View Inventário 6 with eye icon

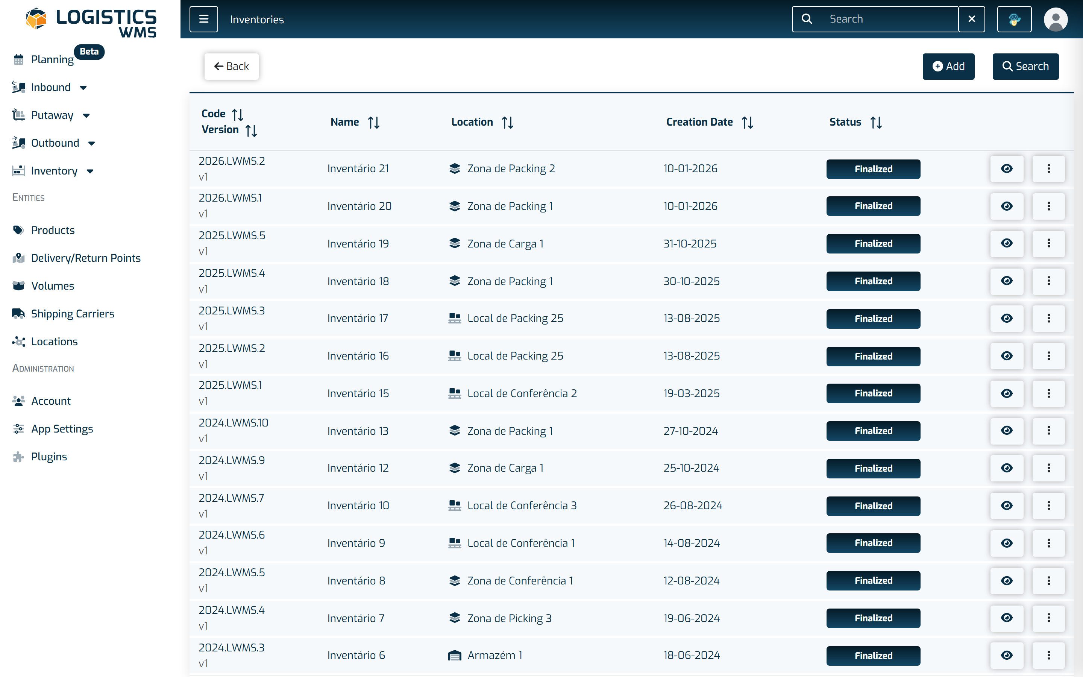(1006, 656)
